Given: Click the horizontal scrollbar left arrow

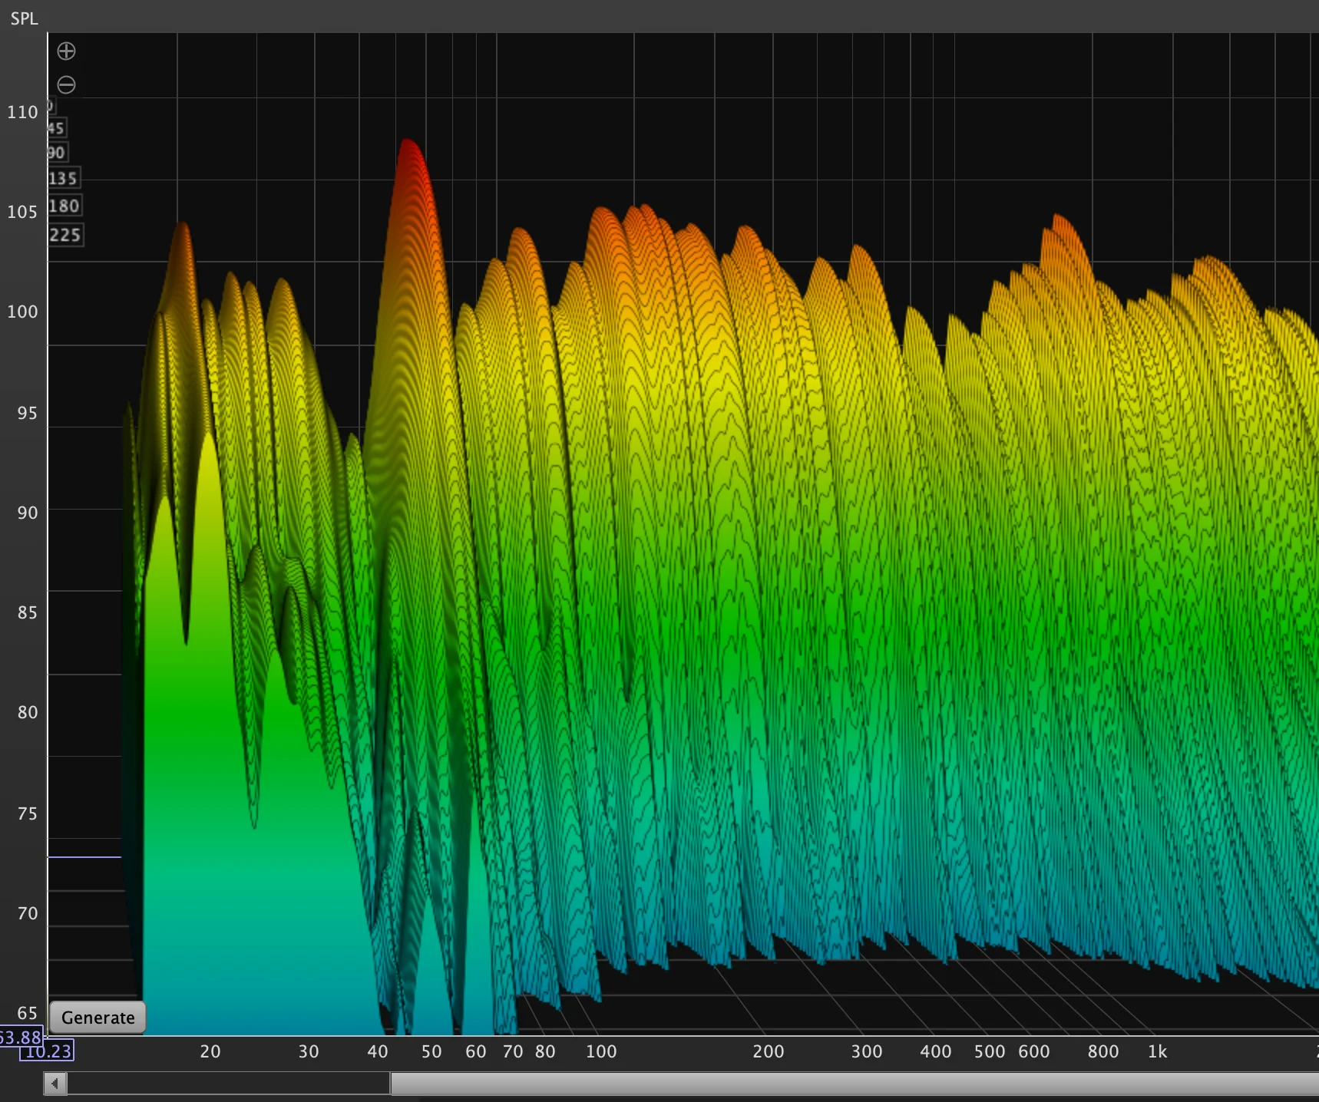Looking at the screenshot, I should [x=55, y=1084].
